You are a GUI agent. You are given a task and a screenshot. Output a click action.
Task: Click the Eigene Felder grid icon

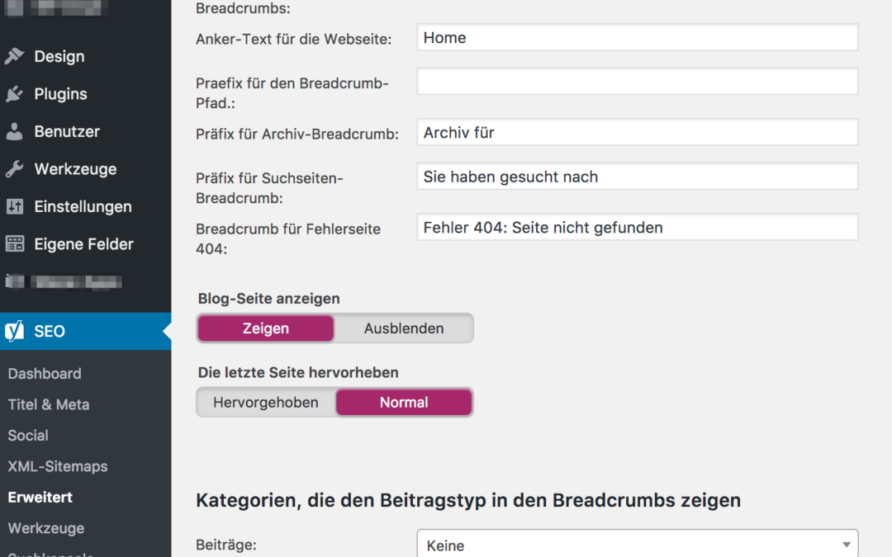(14, 243)
